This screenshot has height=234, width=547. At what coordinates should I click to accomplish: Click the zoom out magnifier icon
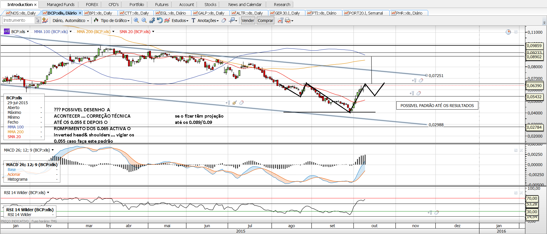pyautogui.click(x=144, y=20)
